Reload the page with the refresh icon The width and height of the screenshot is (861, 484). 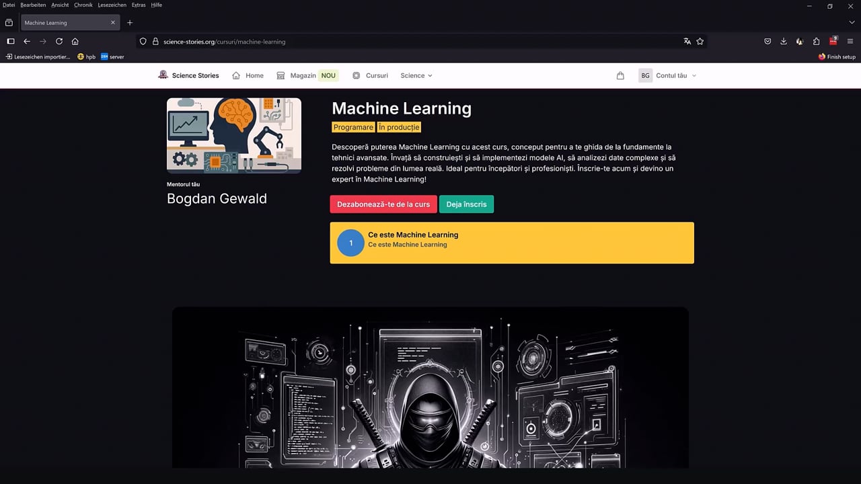[x=59, y=41]
